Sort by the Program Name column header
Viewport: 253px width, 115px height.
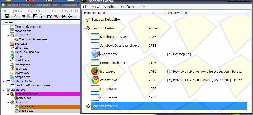(x=115, y=13)
